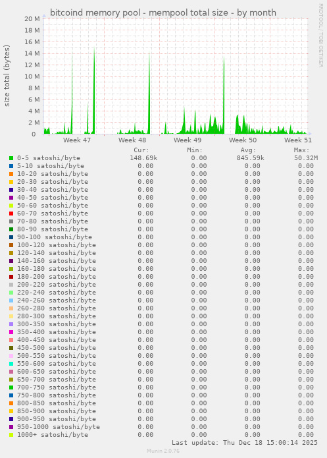Click the 750-800 satoshi/byte blue swatch
327x458 pixels.
coord(11,395)
